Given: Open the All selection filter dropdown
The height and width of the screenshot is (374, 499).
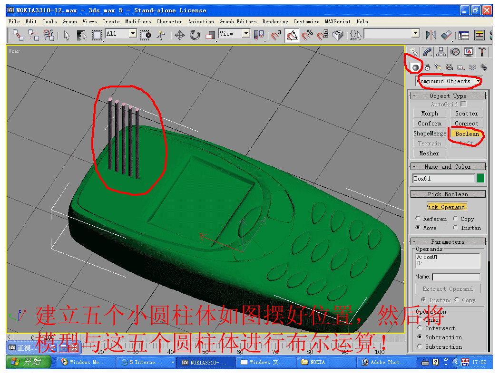Looking at the screenshot, I should click(133, 33).
